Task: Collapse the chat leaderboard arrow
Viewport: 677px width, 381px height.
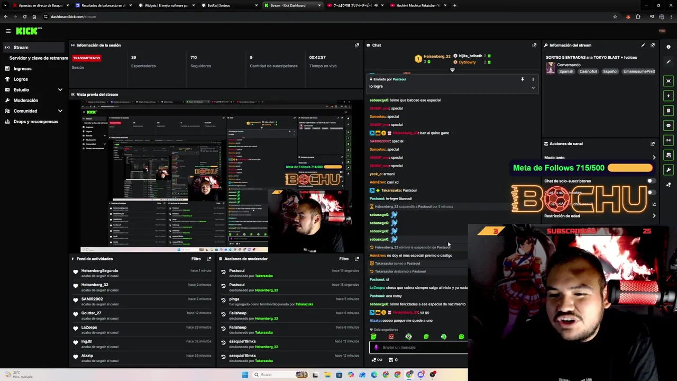Action: click(452, 70)
